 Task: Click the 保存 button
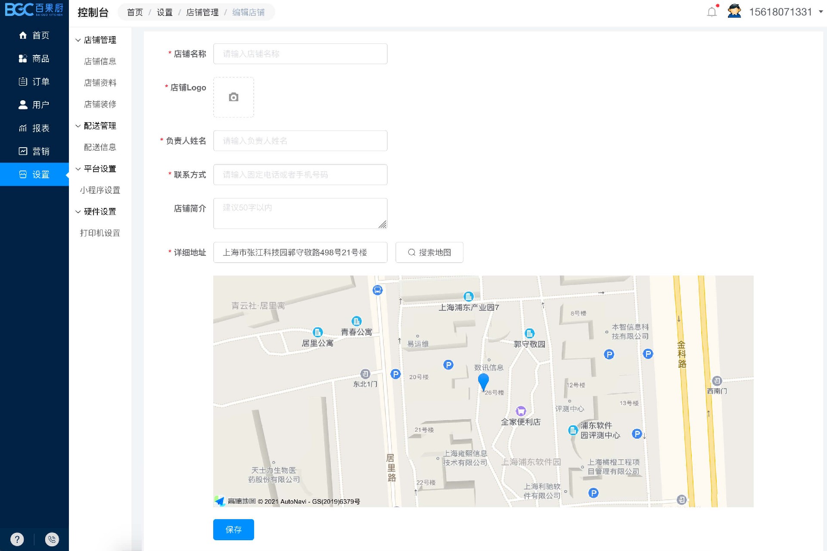[233, 529]
